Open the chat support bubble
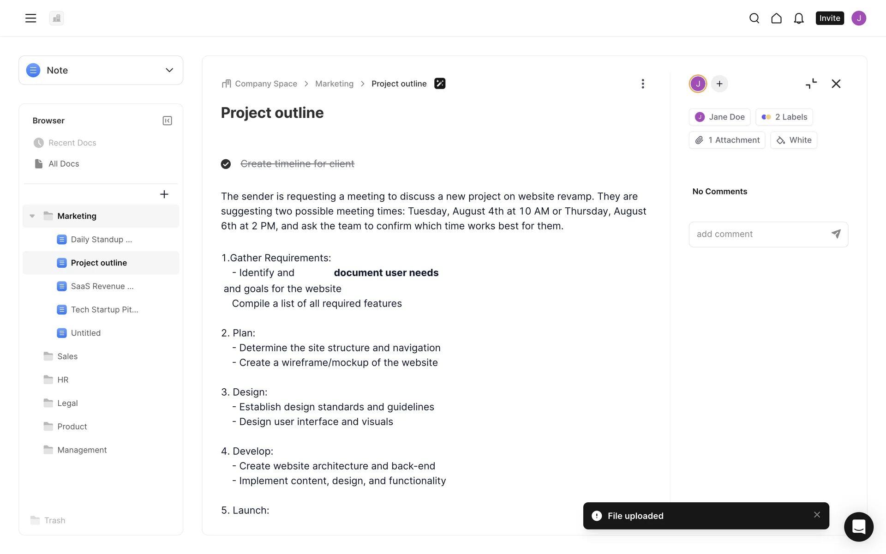Viewport: 886px width, 554px height. 858,526
